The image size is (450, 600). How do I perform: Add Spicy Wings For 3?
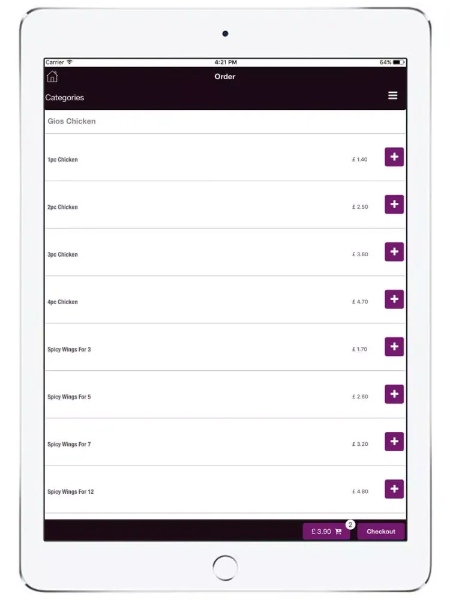[394, 347]
